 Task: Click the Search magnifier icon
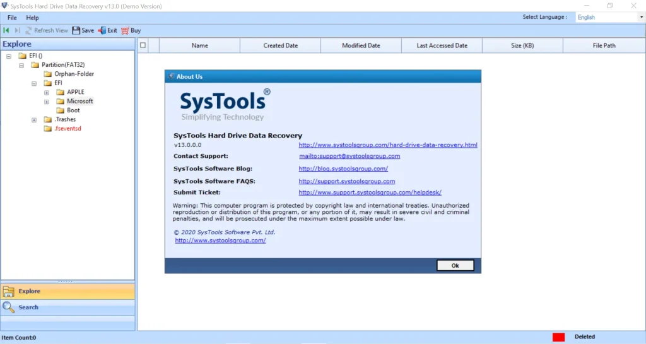[9, 307]
